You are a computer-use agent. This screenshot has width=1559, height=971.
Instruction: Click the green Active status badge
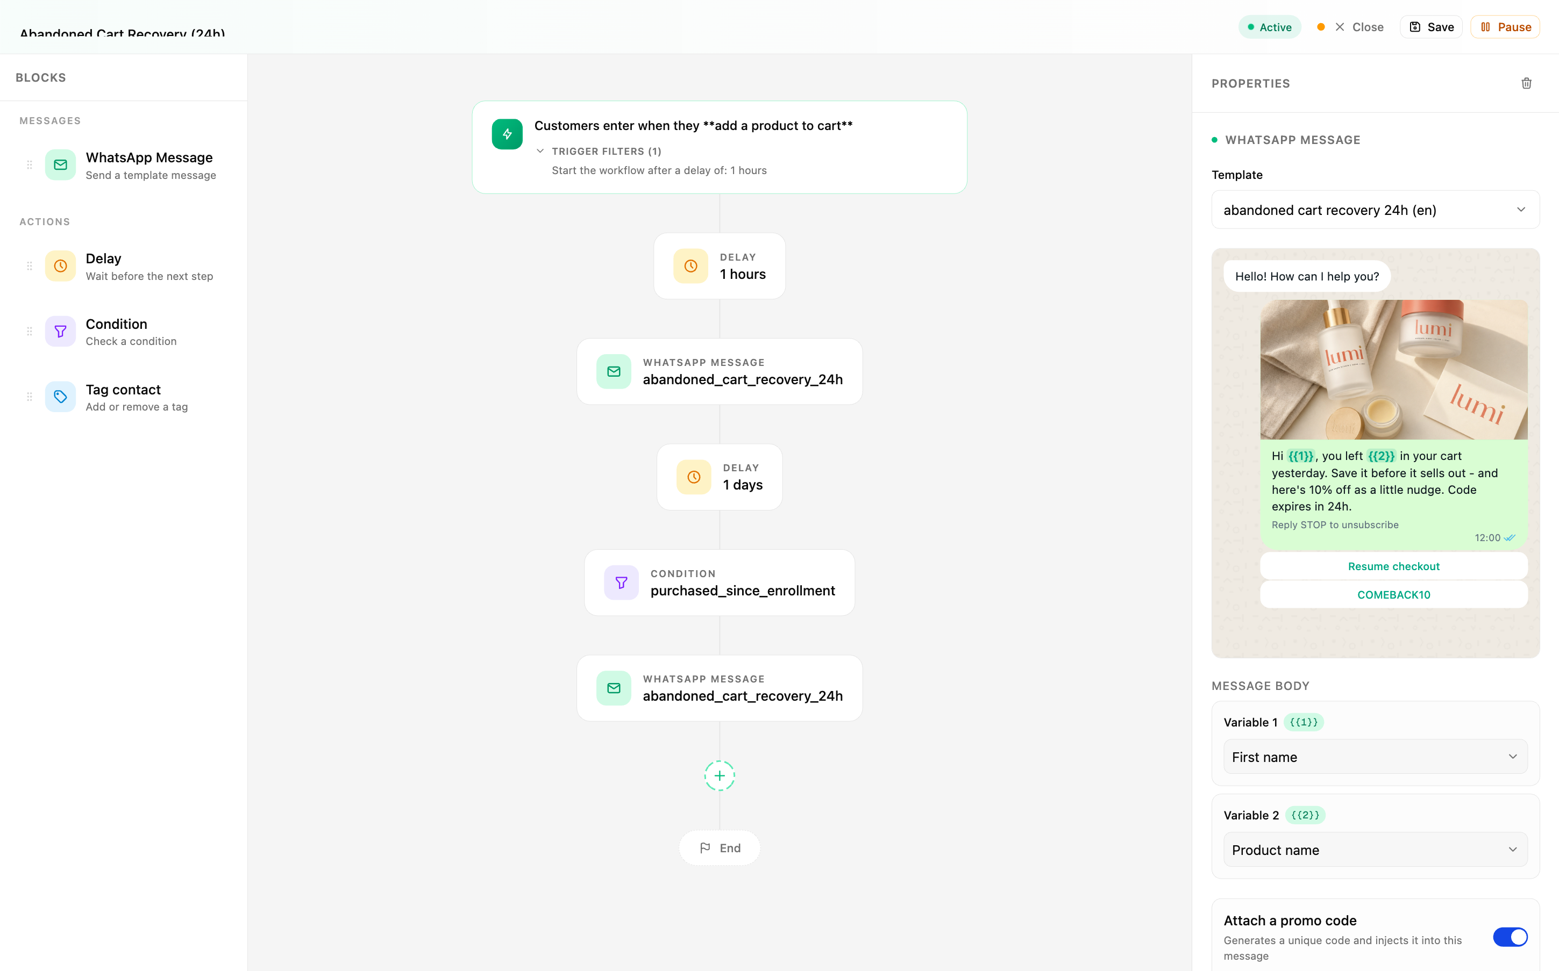click(1269, 27)
